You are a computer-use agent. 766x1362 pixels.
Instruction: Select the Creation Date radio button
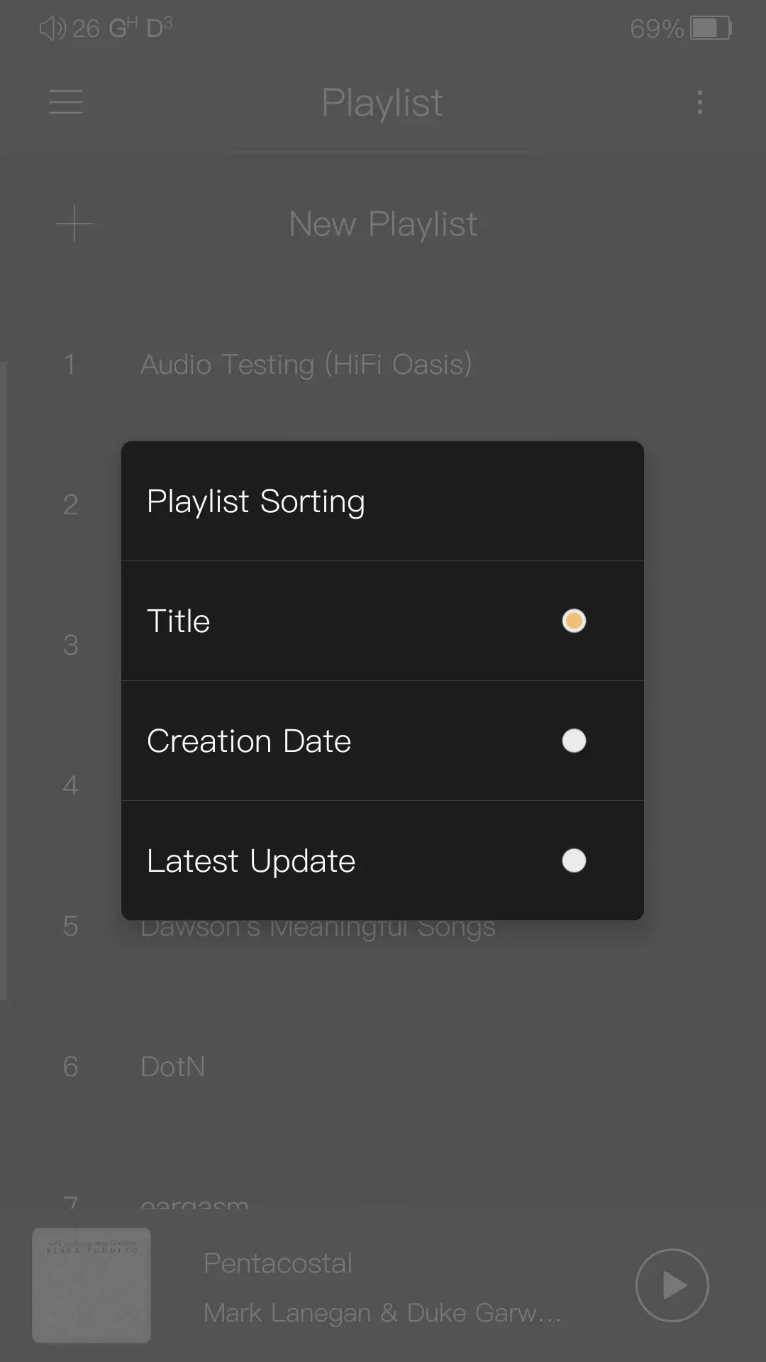pos(574,741)
